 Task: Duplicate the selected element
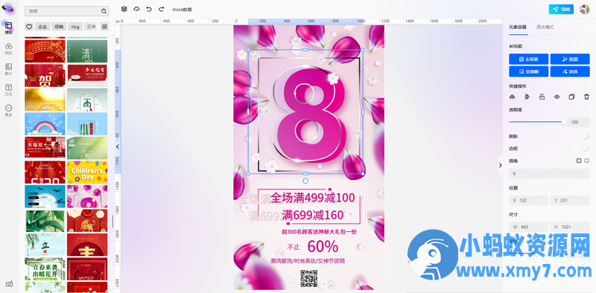tap(571, 97)
